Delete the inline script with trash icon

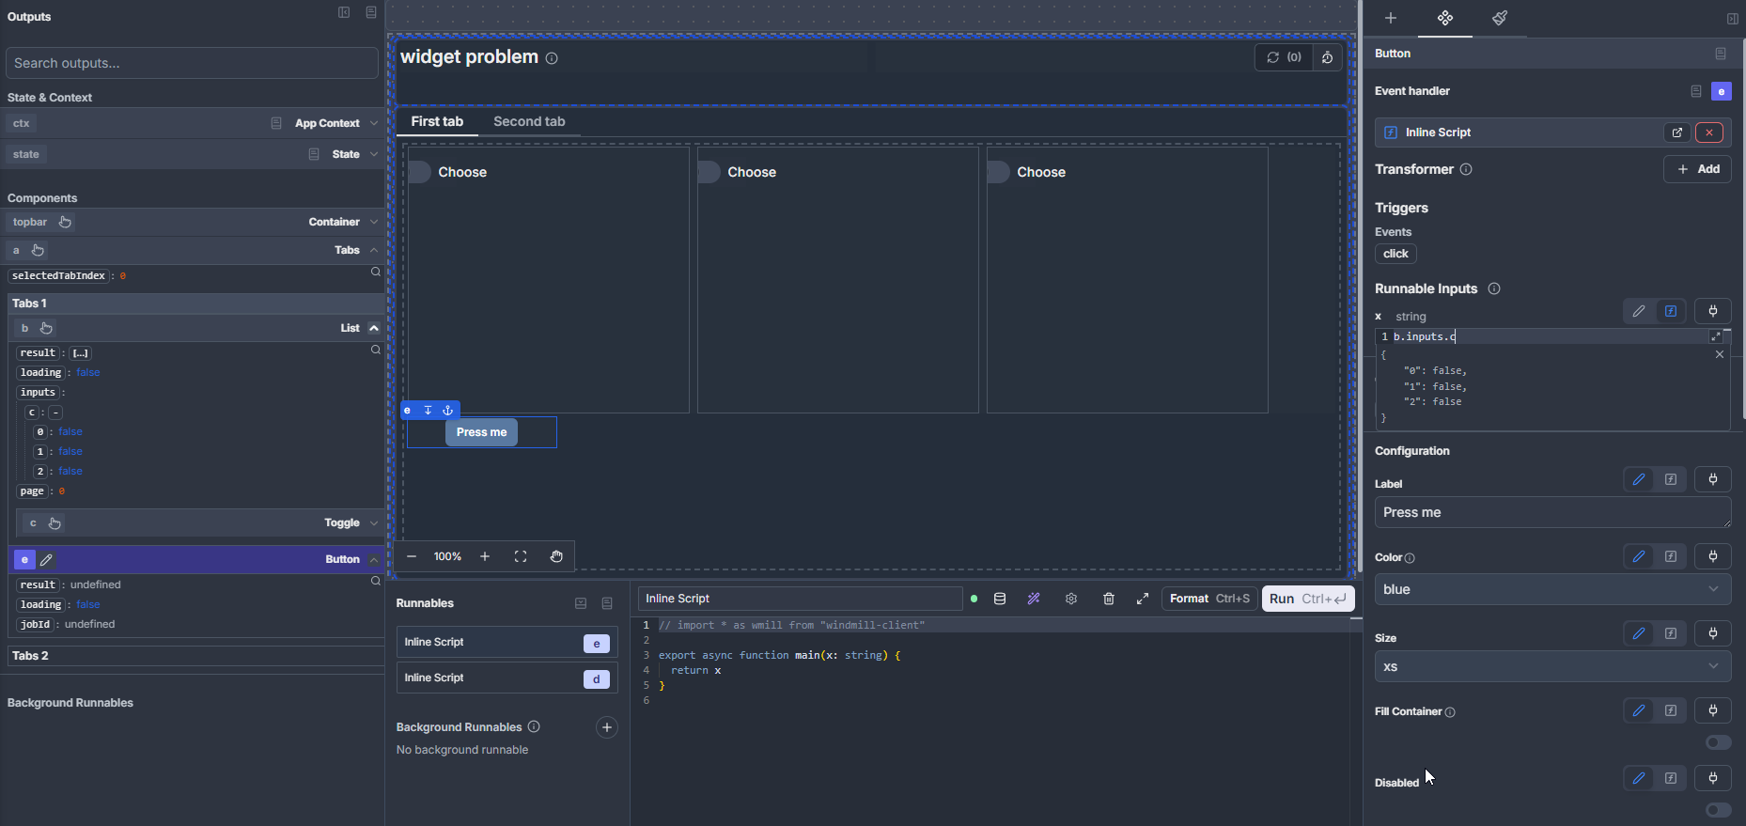1109,599
